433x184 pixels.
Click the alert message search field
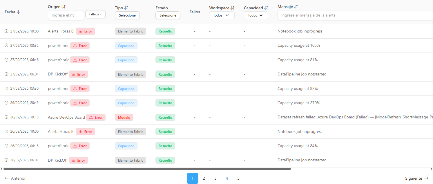click(x=355, y=15)
